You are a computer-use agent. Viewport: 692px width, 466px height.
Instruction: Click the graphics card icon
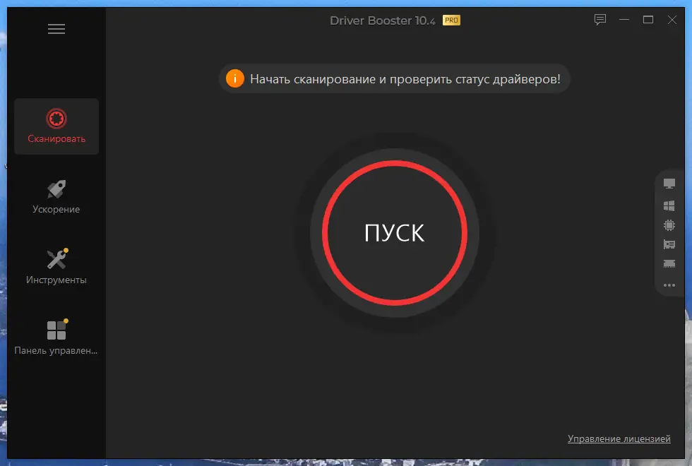[x=669, y=244]
